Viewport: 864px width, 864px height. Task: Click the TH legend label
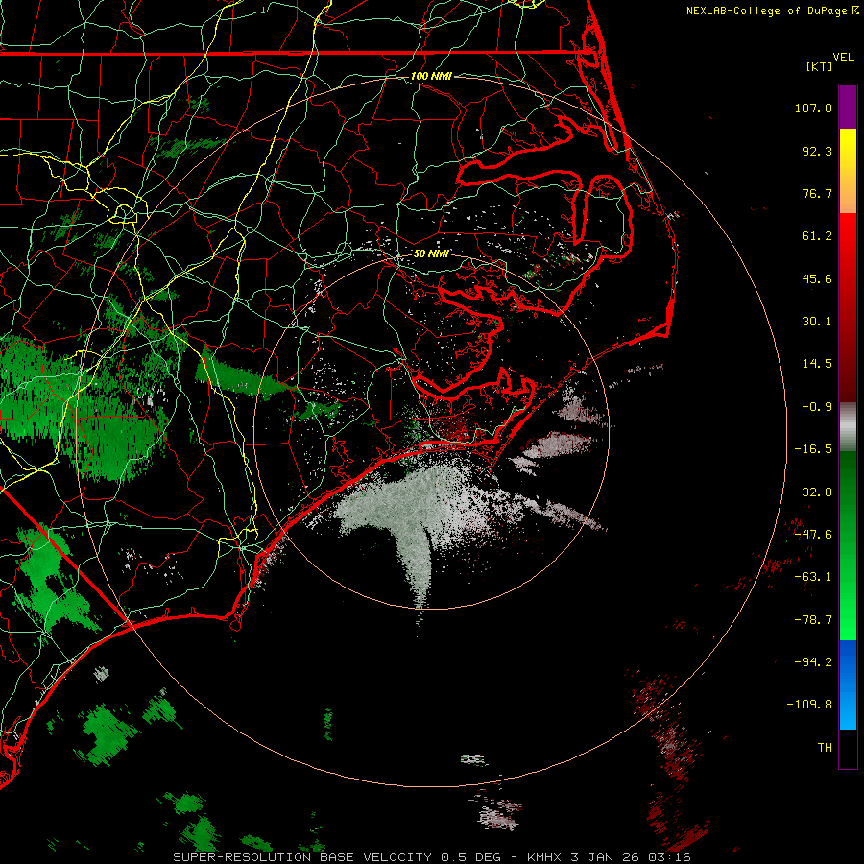click(x=825, y=748)
